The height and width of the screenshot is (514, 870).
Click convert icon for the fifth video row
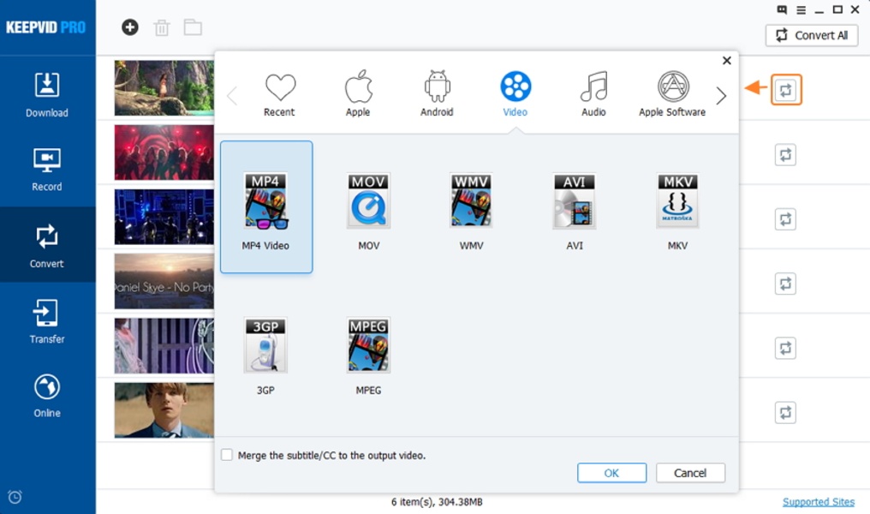pos(786,348)
